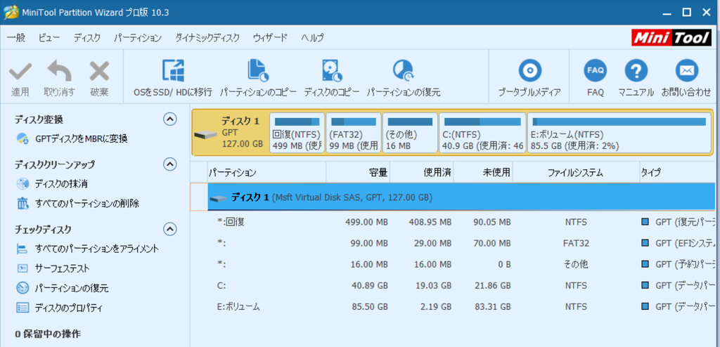Select the C: partition row label
Image resolution: width=720 pixels, height=347 pixels.
pyautogui.click(x=221, y=285)
